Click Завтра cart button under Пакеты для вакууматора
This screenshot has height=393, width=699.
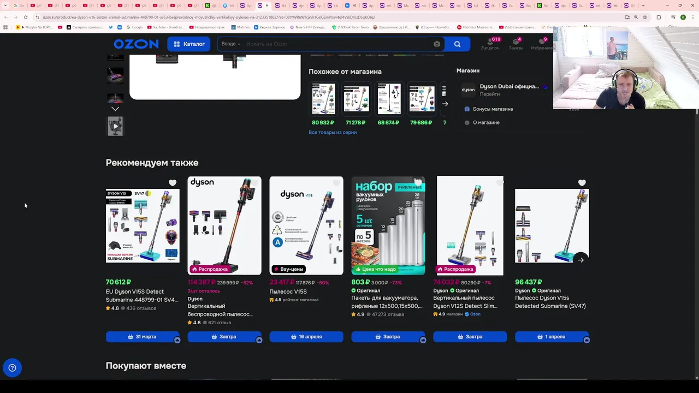(388, 337)
